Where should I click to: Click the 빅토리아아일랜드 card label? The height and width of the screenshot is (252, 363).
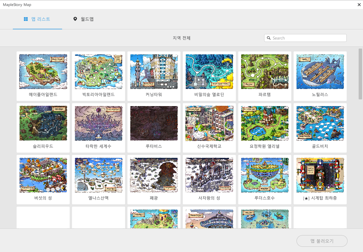point(99,94)
